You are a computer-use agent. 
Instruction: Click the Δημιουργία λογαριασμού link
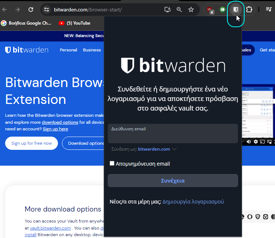coord(193,202)
